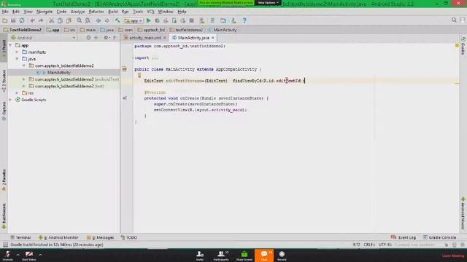467x262 pixels.
Task: Expand the res folder node
Action: click(17, 93)
